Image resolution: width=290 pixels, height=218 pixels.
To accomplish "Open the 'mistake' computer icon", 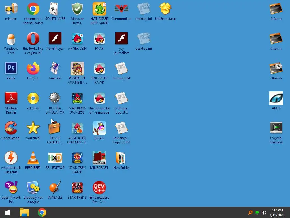I will click(11, 9).
